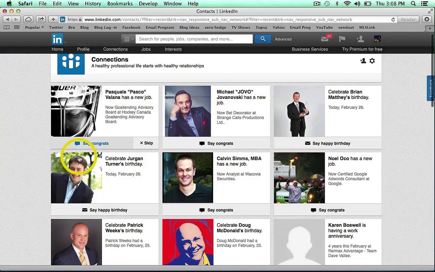Click the blue search magnifier button
435x272 pixels.
(263, 39)
